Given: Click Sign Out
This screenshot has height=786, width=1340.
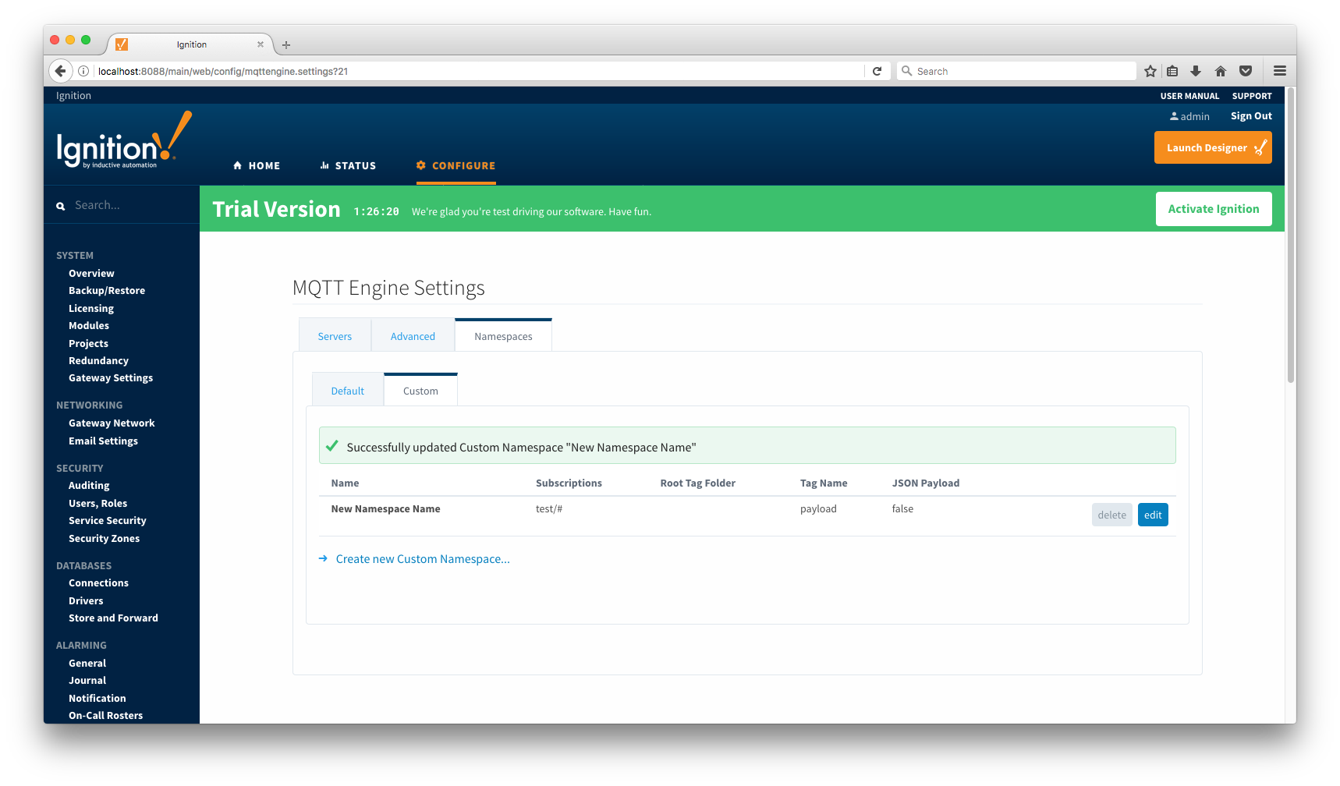Looking at the screenshot, I should (x=1251, y=116).
